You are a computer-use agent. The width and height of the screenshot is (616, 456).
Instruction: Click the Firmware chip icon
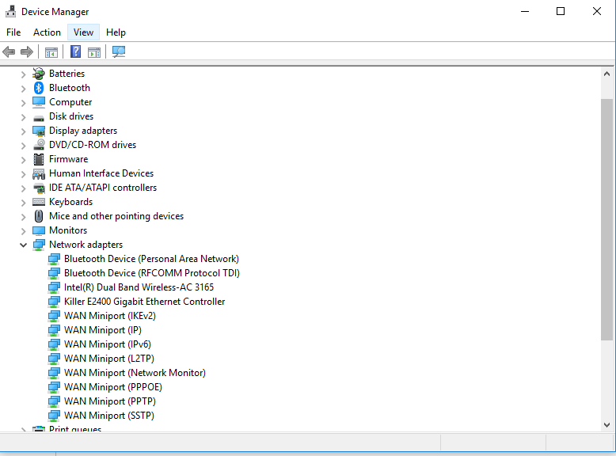tap(39, 159)
